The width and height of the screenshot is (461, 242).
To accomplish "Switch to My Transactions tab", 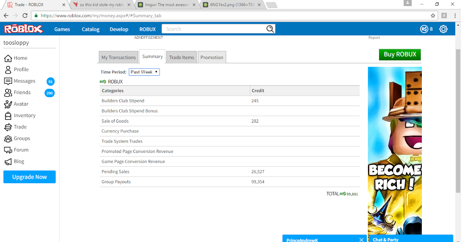I will pyautogui.click(x=119, y=57).
